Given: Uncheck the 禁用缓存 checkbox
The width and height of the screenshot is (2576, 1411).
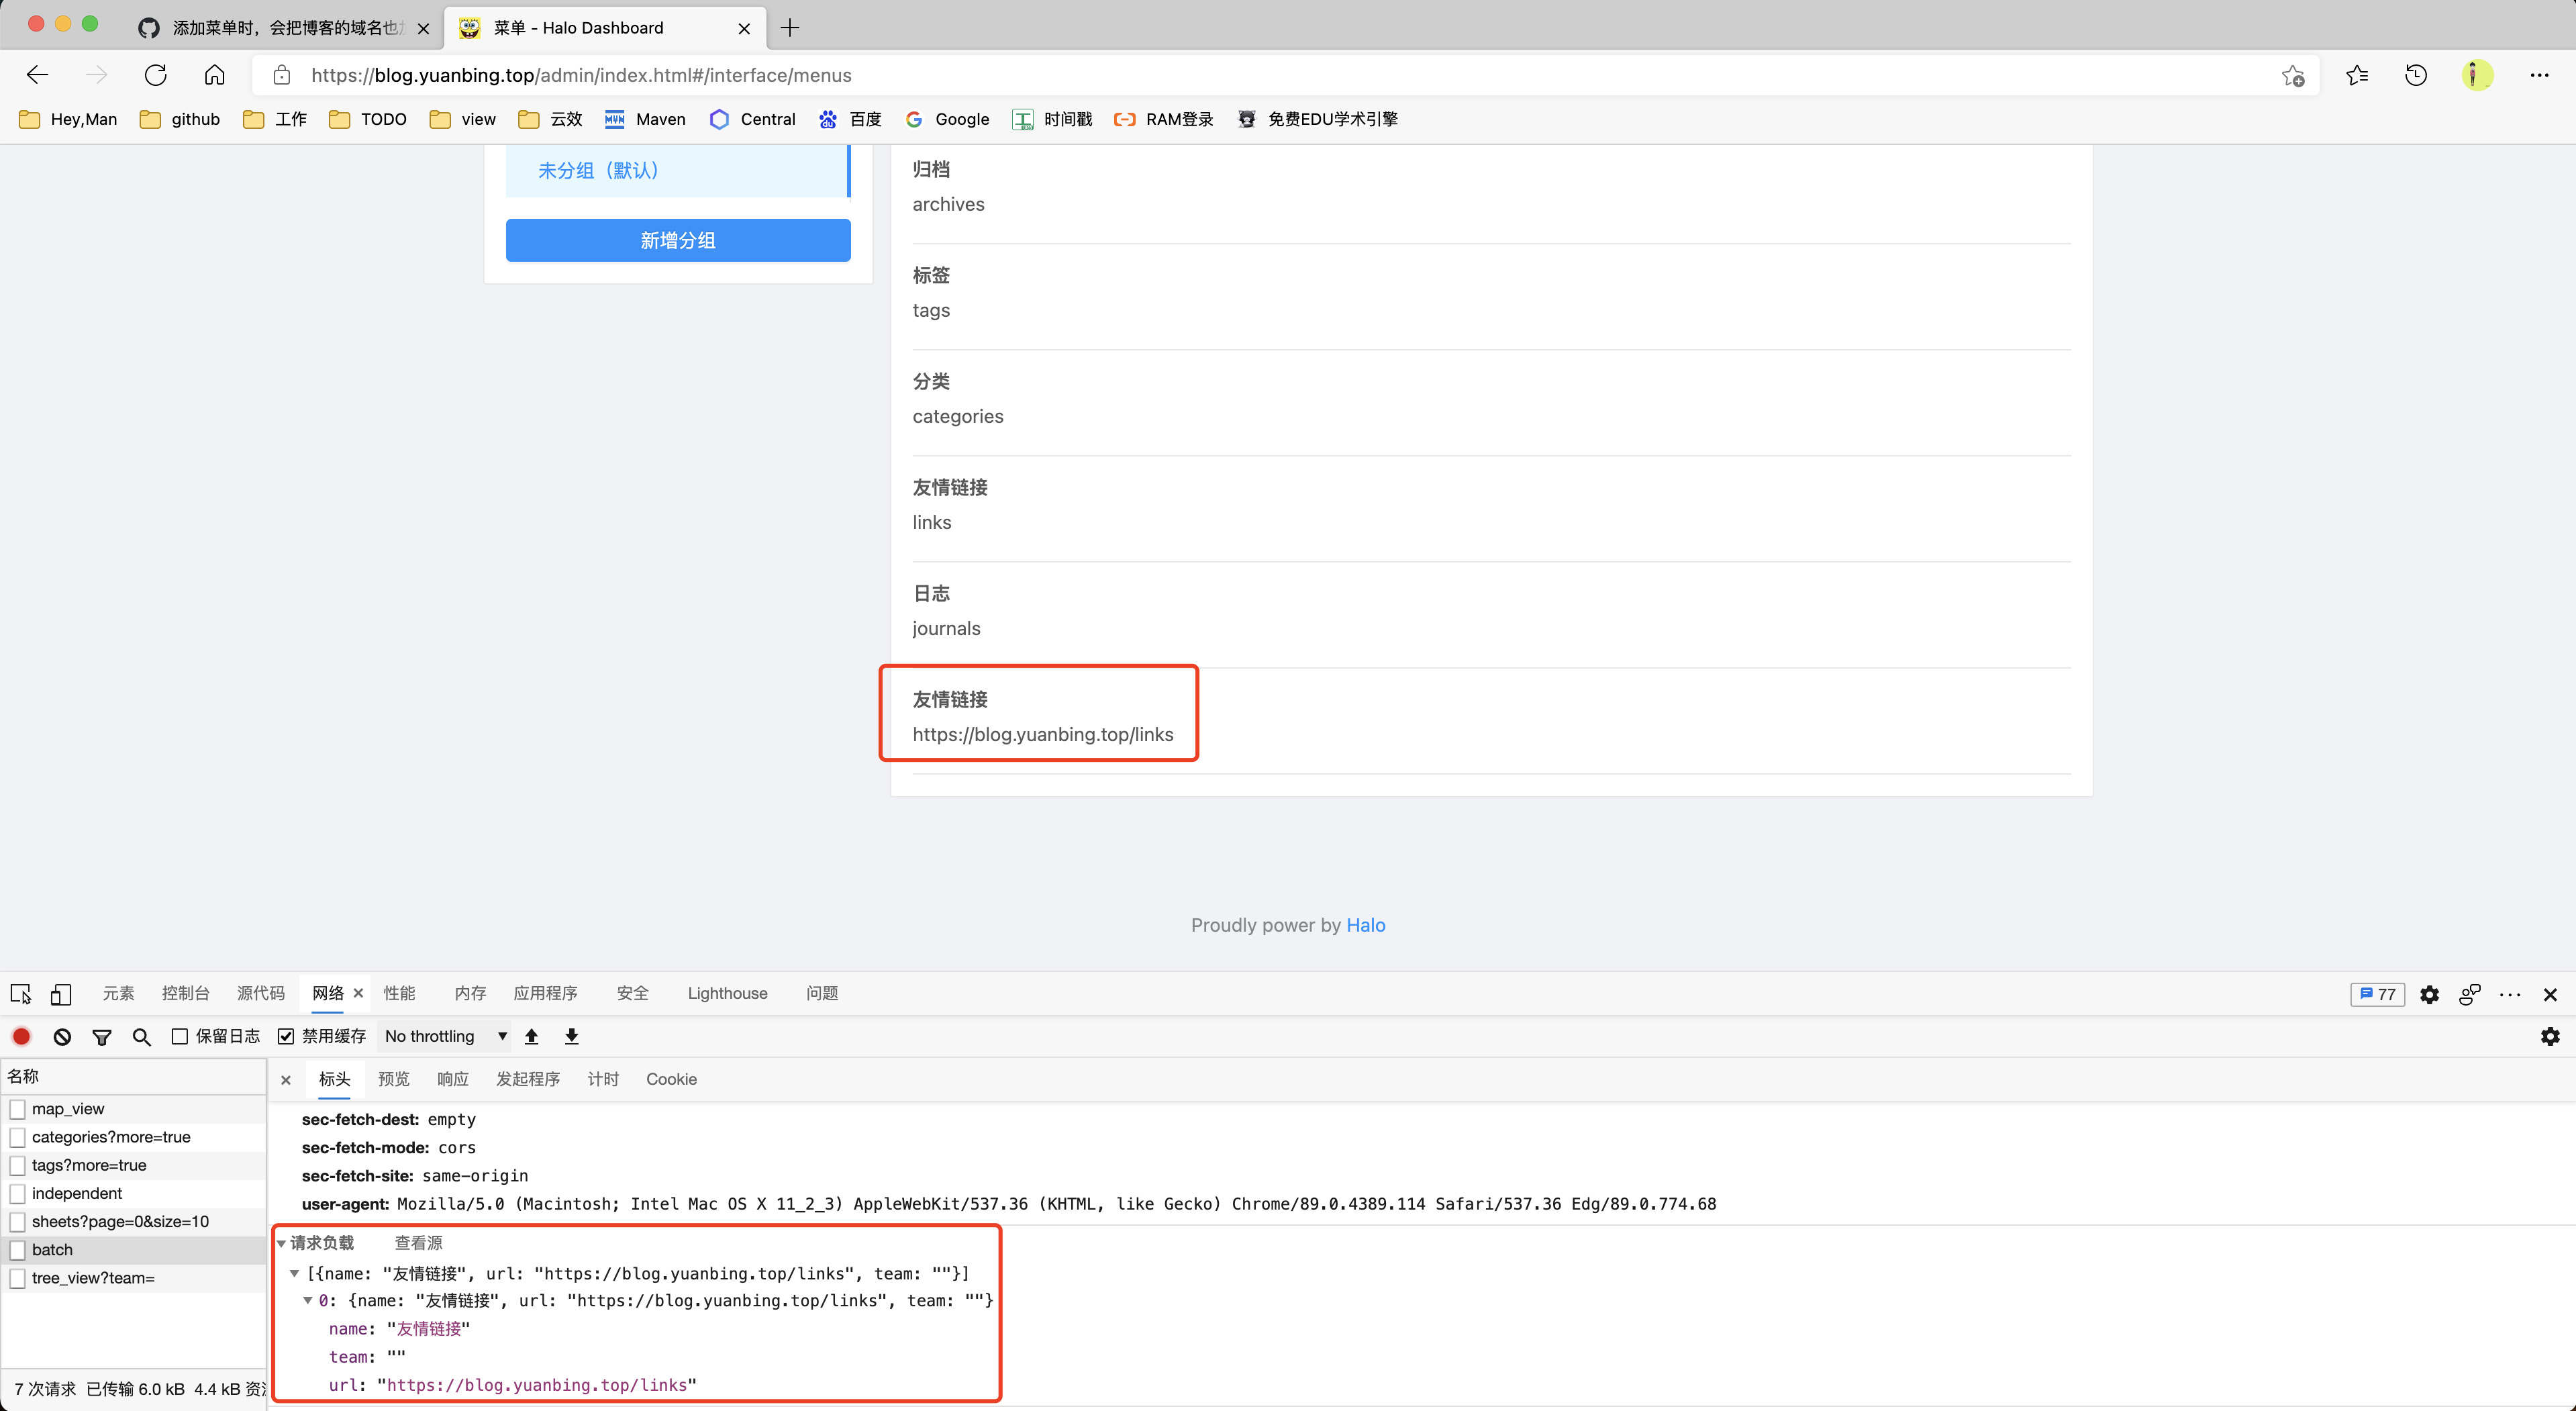Looking at the screenshot, I should (285, 1036).
